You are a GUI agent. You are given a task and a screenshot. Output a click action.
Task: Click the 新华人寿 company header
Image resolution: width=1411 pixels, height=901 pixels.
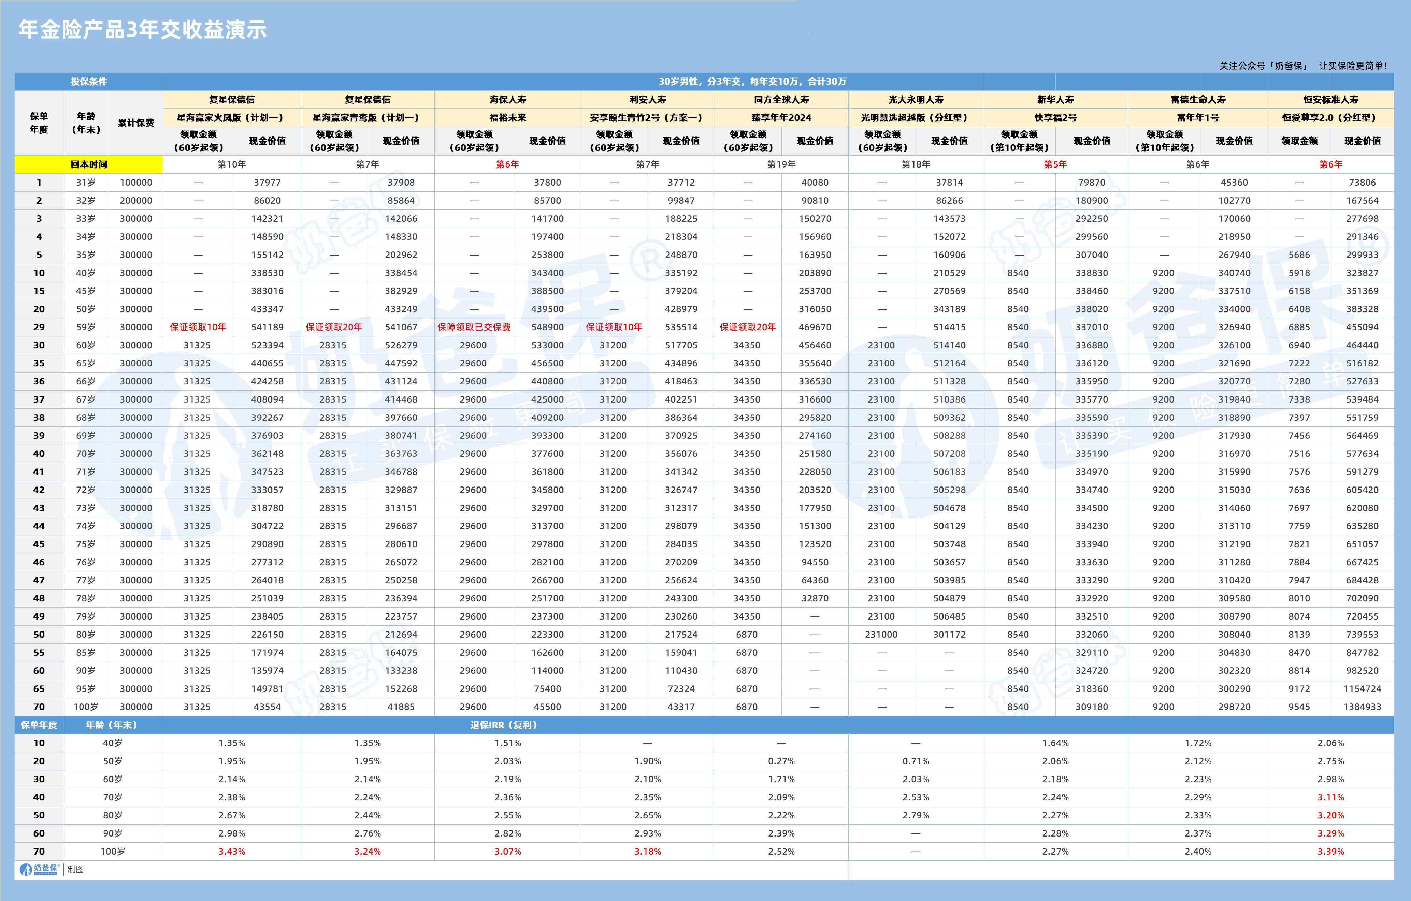click(x=1055, y=100)
